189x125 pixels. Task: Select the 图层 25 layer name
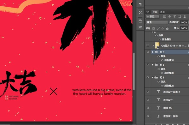click(x=168, y=108)
